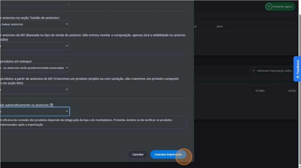Click the Cancelar button
Viewport: 301px width, 168px height.
pyautogui.click(x=138, y=154)
